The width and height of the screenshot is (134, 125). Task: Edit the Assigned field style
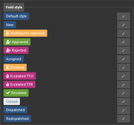click(123, 59)
